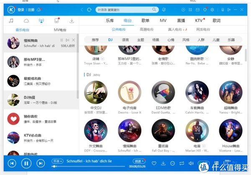Expand the arrow next to 店铺
This screenshot has height=175, width=251.
click(x=102, y=58)
